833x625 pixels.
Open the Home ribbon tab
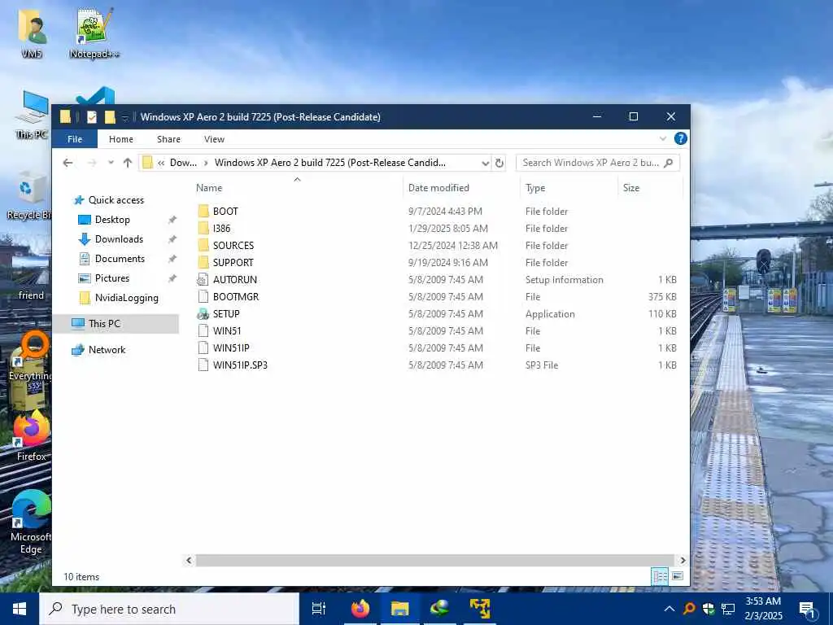(120, 139)
